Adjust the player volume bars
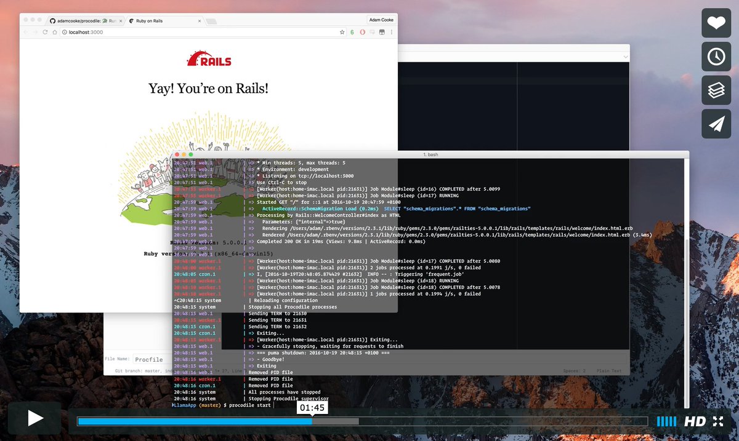 pos(666,421)
